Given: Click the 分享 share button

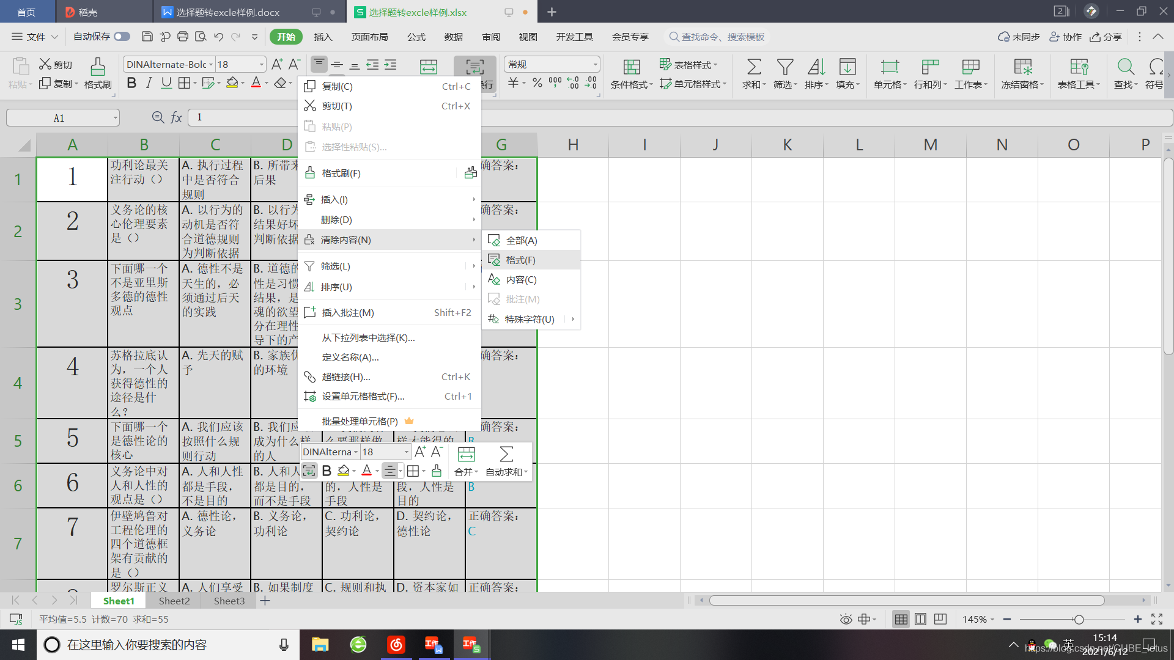Looking at the screenshot, I should pos(1106,37).
